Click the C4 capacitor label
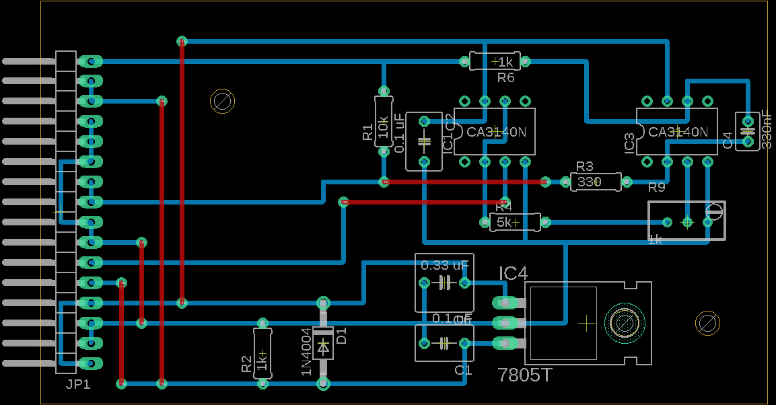This screenshot has width=776, height=405. [x=728, y=140]
